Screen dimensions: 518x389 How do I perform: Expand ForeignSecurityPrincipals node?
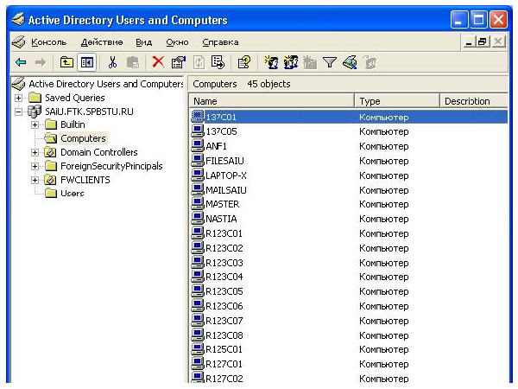(x=35, y=166)
